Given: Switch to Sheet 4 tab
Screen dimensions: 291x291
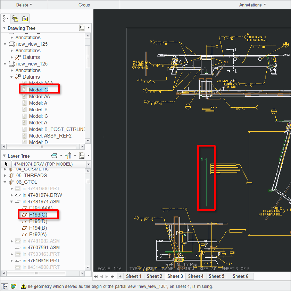Looking at the screenshot, I should click(x=196, y=276).
